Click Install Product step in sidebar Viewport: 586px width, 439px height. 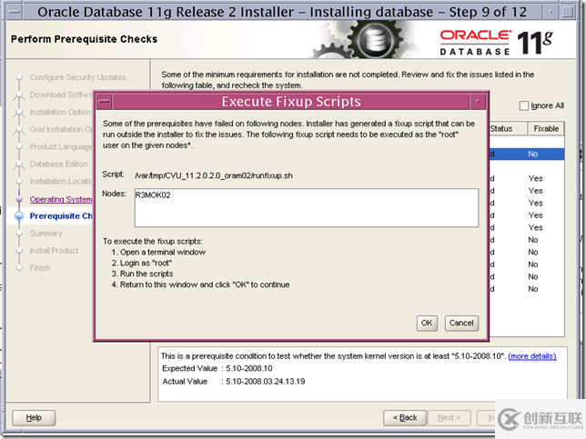point(55,251)
